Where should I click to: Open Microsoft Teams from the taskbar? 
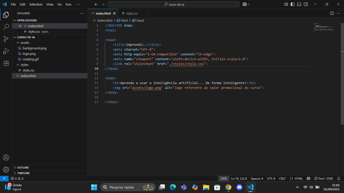184,187
